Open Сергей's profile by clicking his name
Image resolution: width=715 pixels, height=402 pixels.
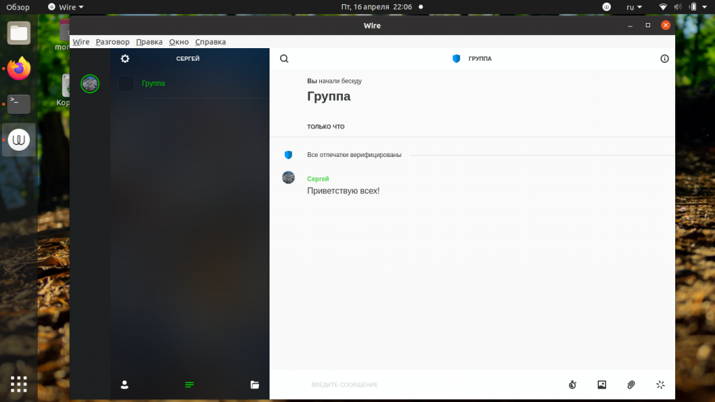pos(318,179)
